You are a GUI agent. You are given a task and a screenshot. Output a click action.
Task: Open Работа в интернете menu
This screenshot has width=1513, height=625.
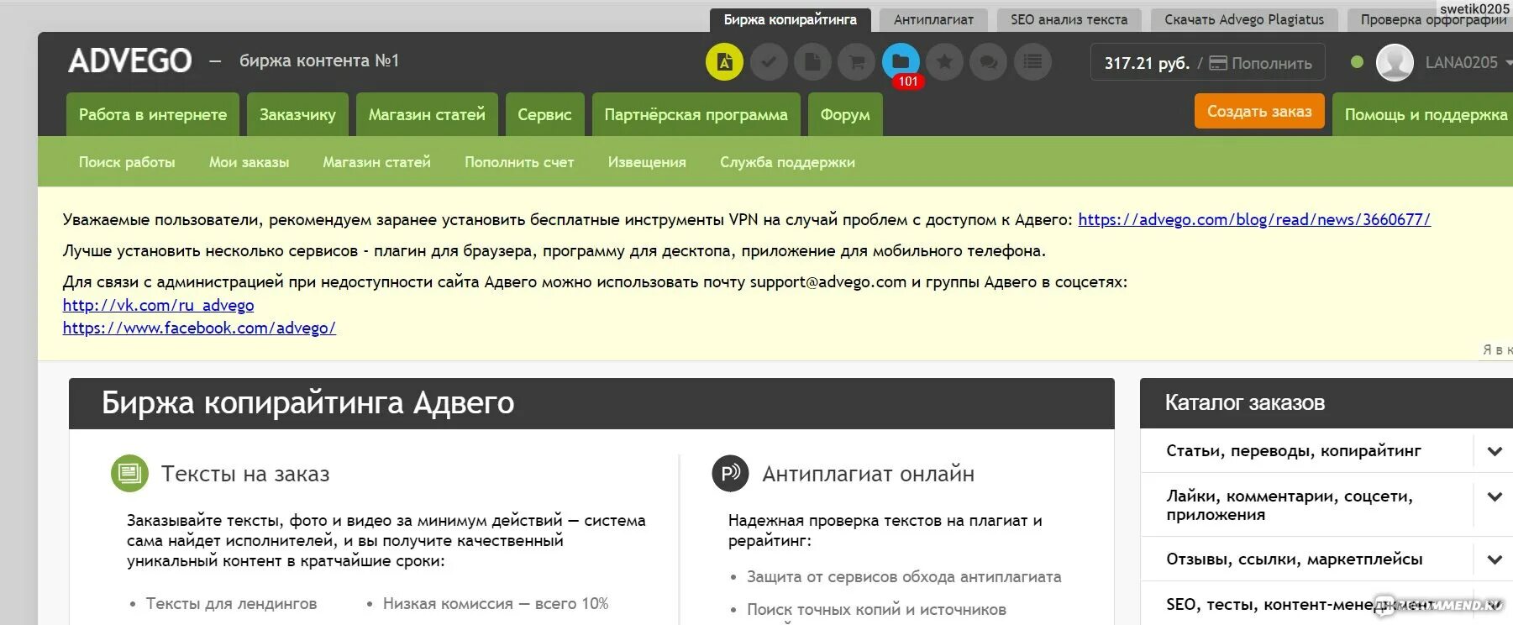[153, 114]
